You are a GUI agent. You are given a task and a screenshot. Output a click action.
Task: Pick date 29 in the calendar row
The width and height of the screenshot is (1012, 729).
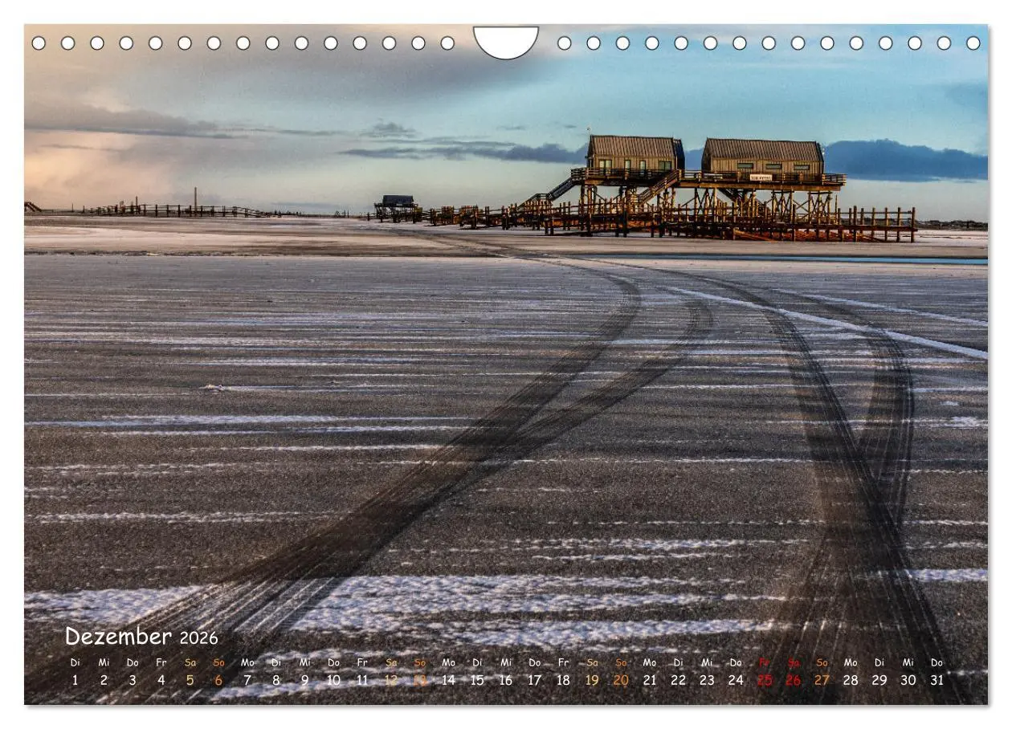coord(879,680)
